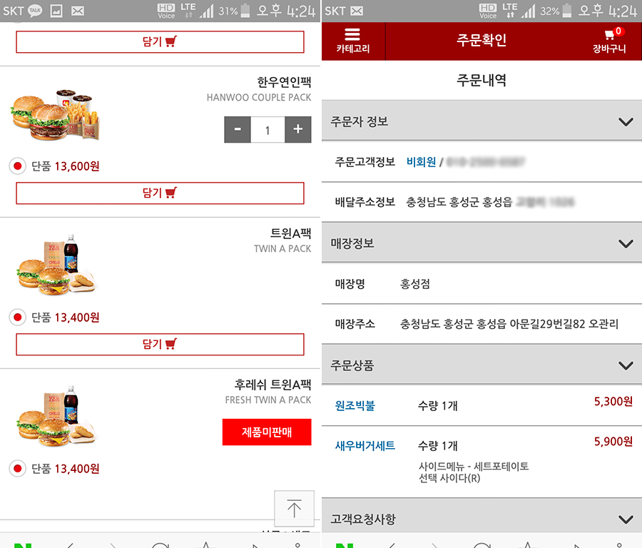642x548 pixels.
Task: Tap the 한우연인팩 product image
Action: [55, 115]
